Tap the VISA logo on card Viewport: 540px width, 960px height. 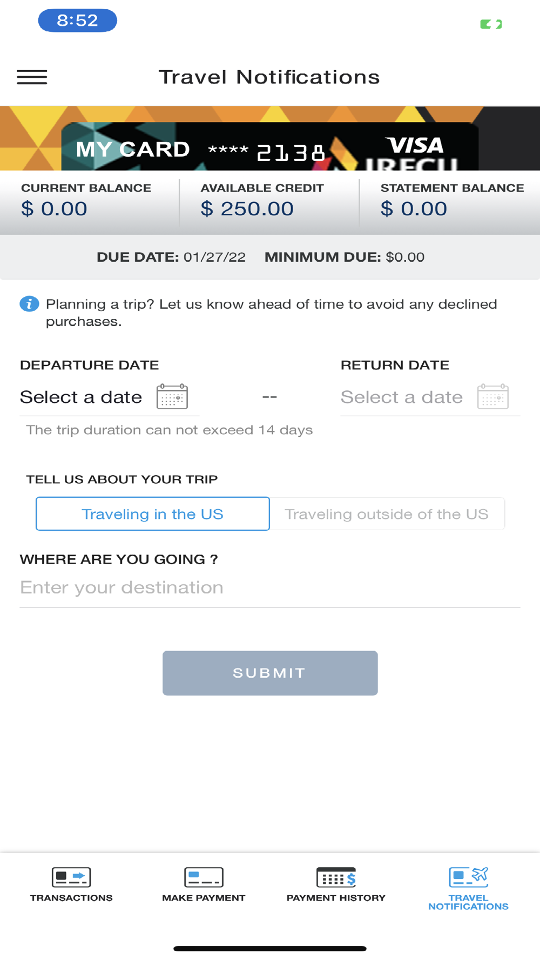pyautogui.click(x=415, y=145)
